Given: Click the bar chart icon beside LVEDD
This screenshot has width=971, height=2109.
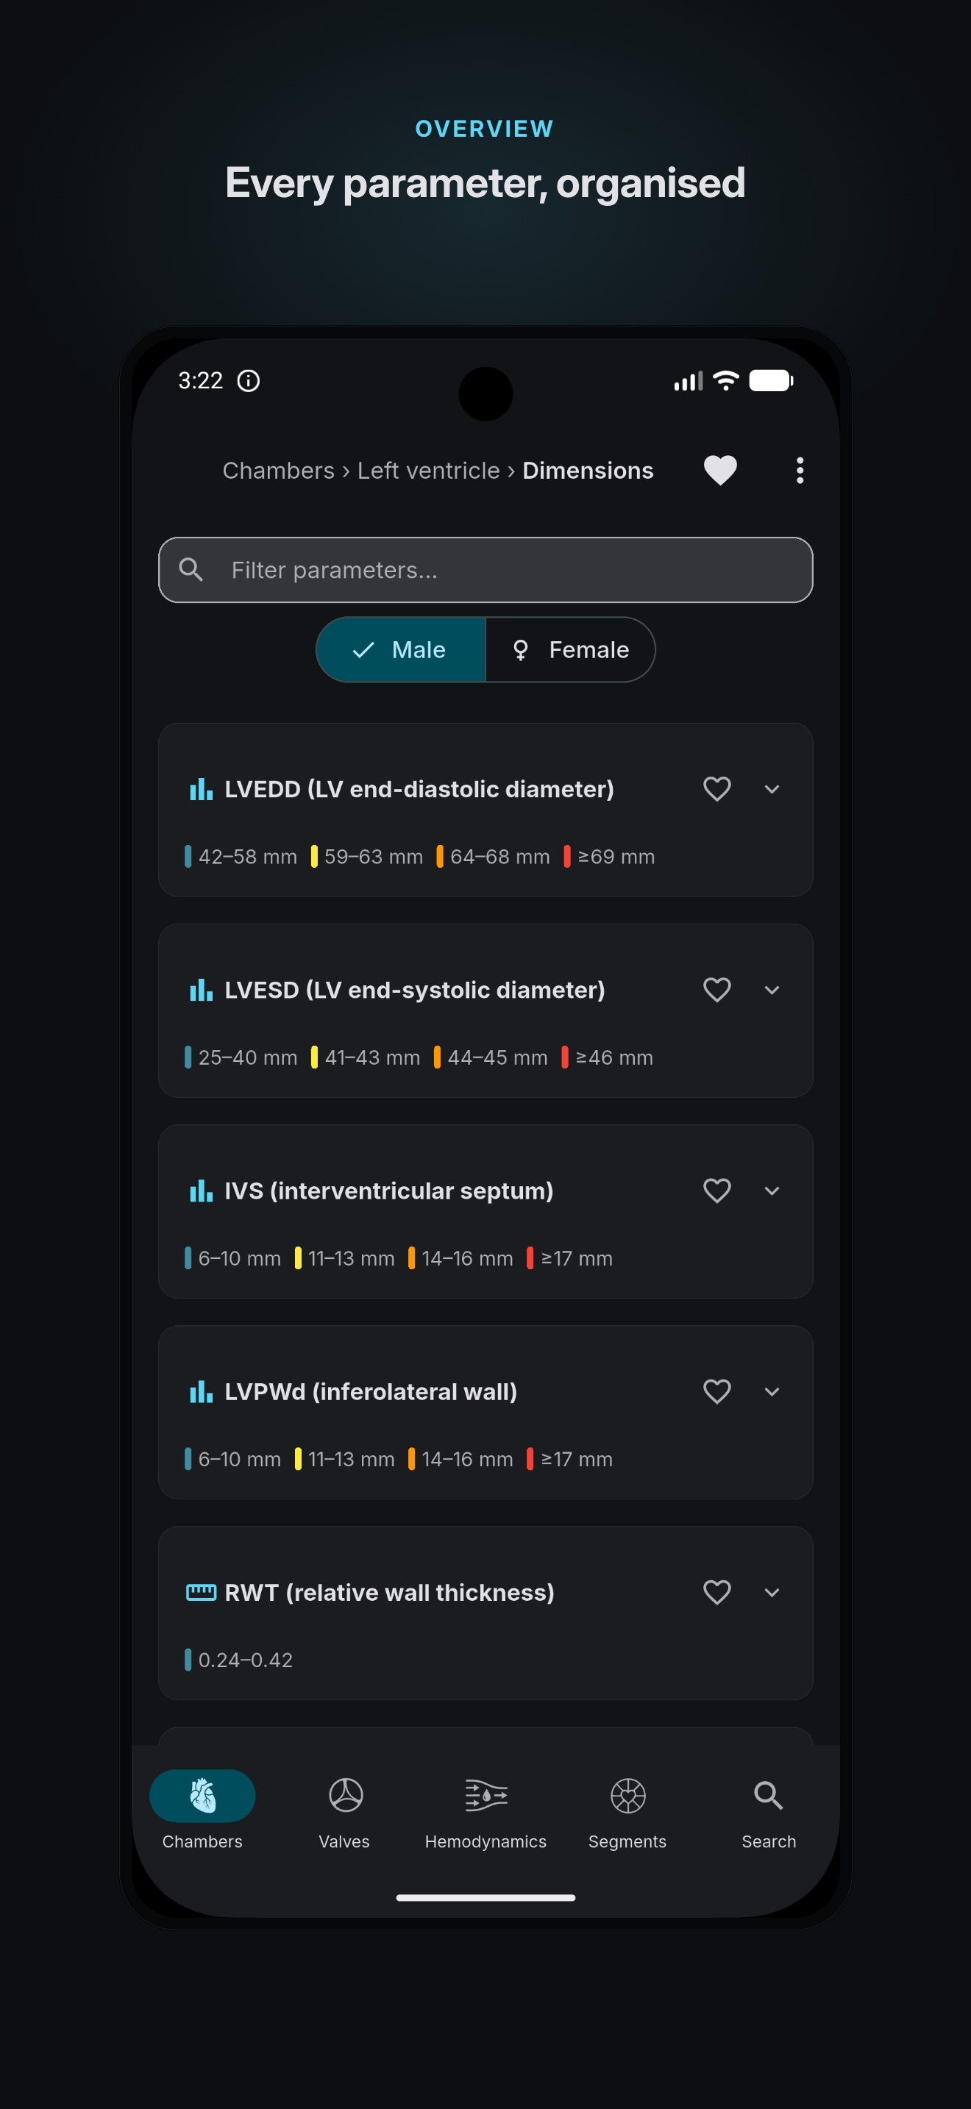Looking at the screenshot, I should pyautogui.click(x=202, y=789).
